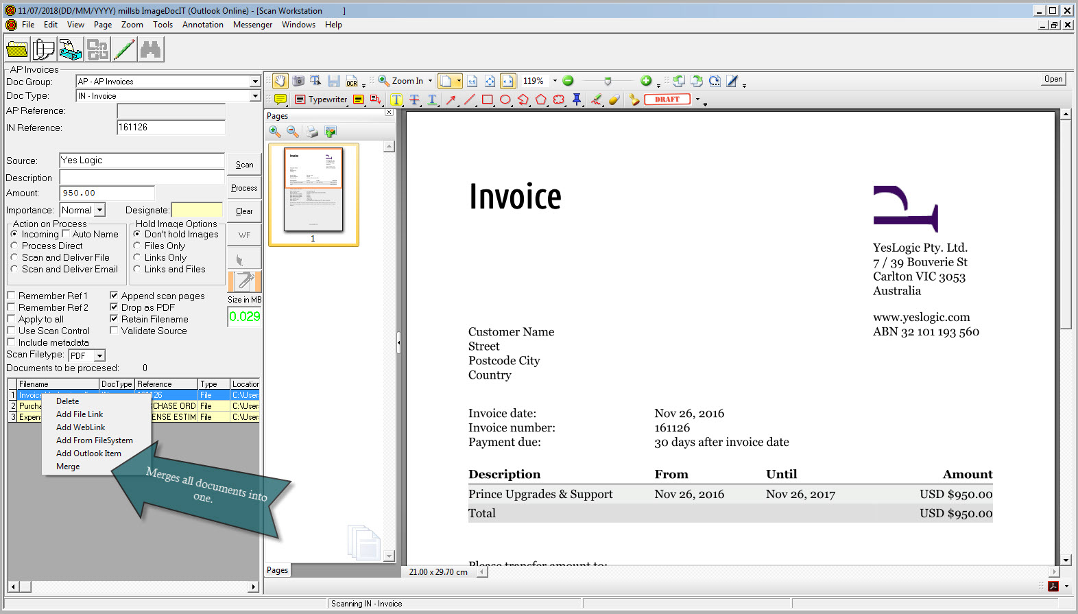
Task: Open the 119% zoom level dropdown
Action: coord(555,81)
